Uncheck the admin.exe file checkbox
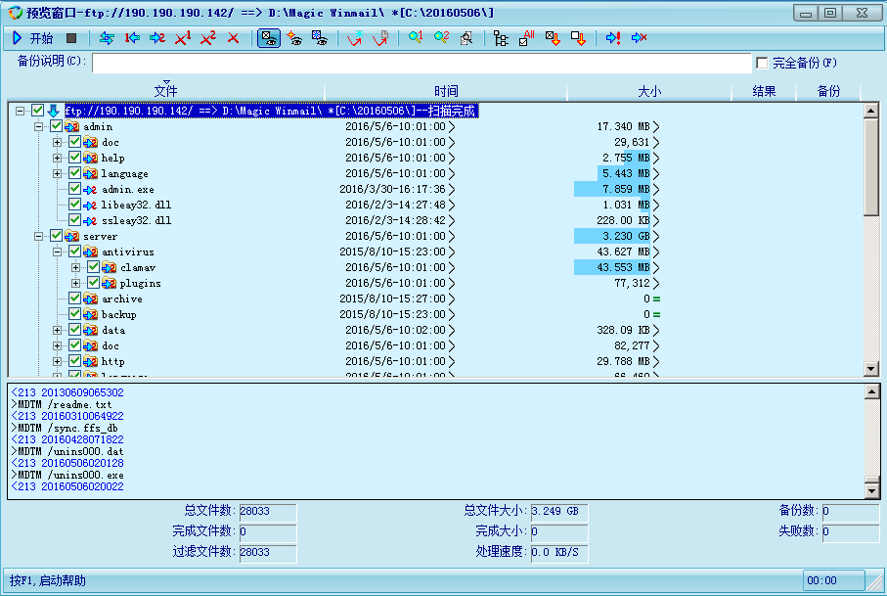This screenshot has width=887, height=596. pos(74,189)
